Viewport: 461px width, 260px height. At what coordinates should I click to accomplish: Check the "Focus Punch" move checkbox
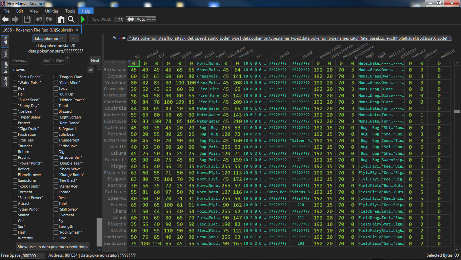click(15, 77)
